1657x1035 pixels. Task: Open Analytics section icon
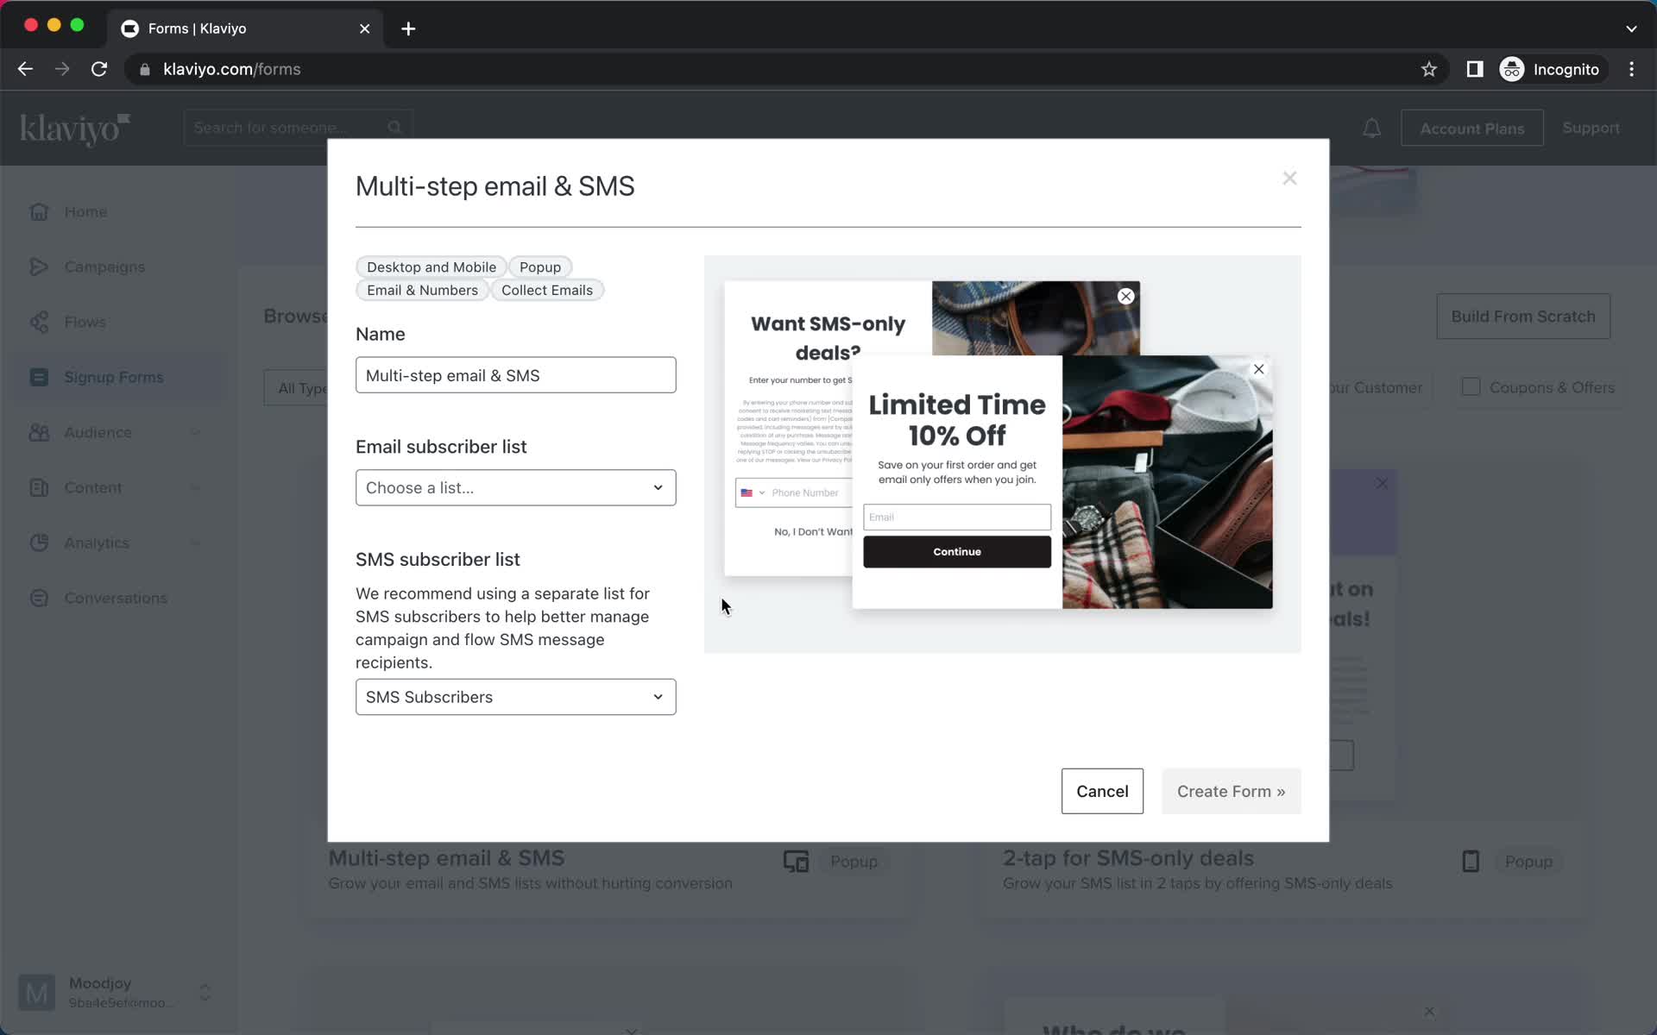click(37, 543)
